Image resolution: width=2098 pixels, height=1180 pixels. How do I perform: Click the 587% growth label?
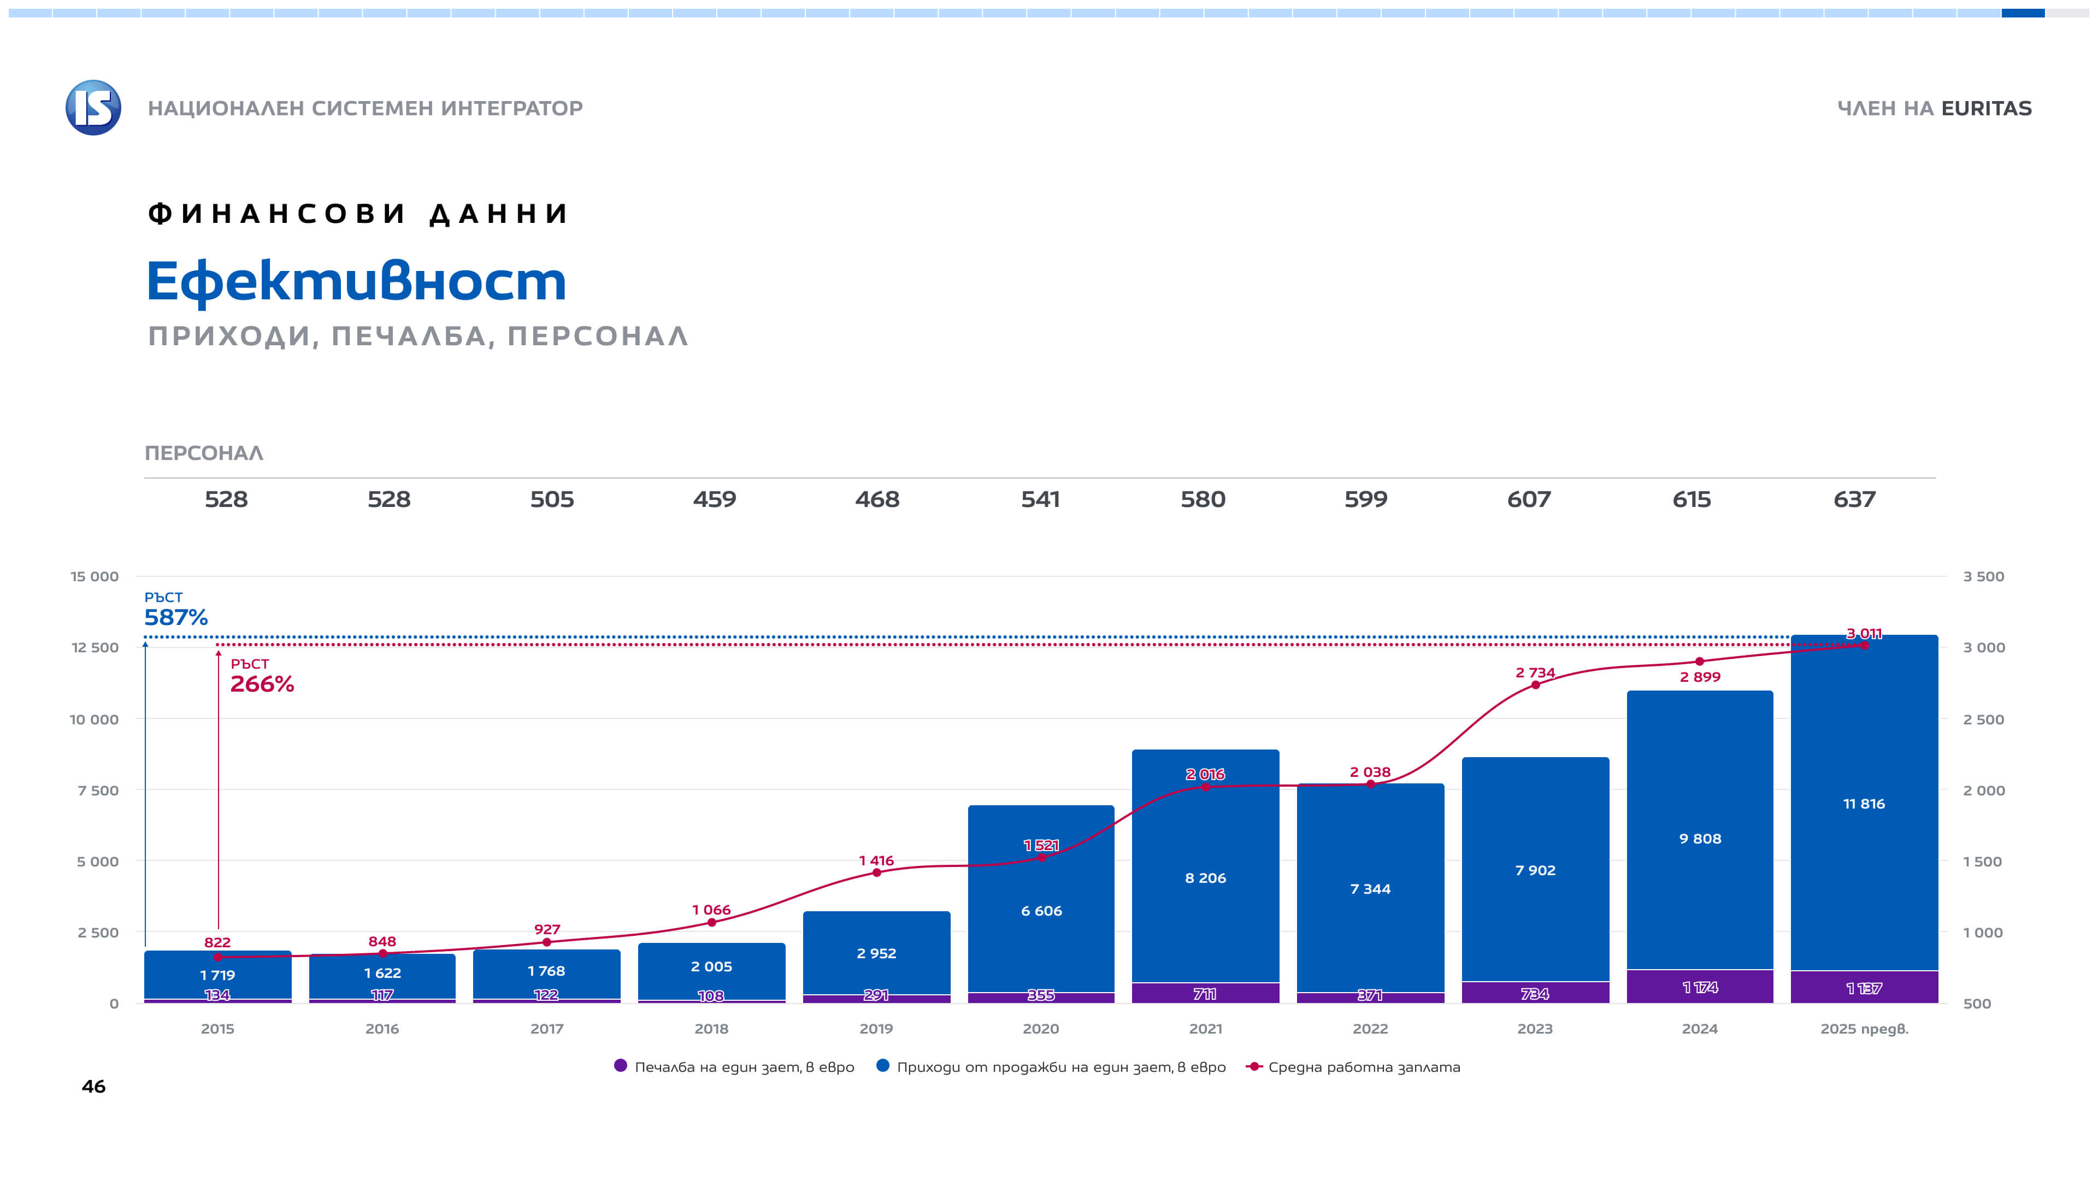click(176, 617)
